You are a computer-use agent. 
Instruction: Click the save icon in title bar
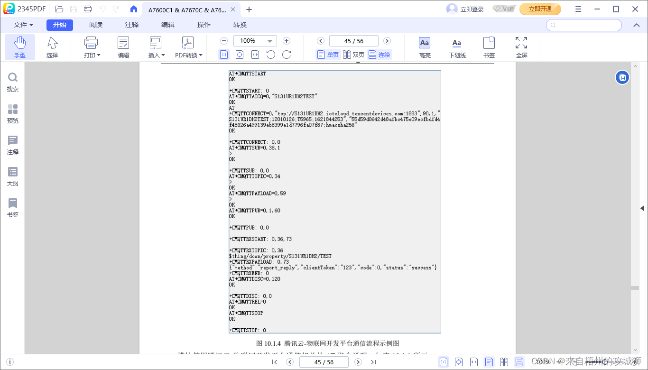coord(73,9)
